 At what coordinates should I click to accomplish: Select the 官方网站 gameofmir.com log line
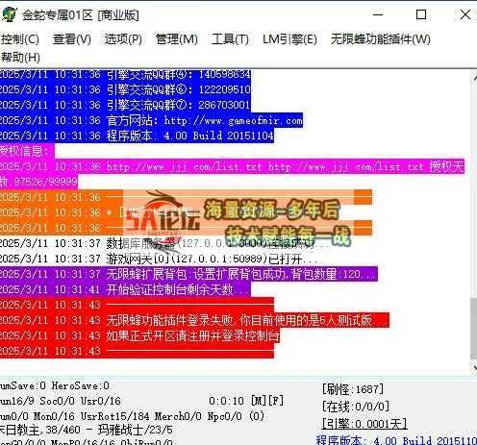point(151,120)
